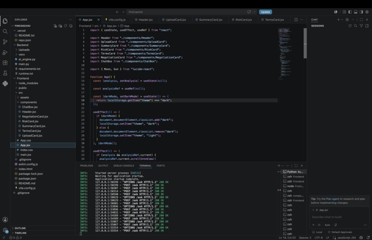Create a new file in FINCOACHAI explorer
Image resolution: width=372 pixels, height=240 pixels.
pyautogui.click(x=55, y=26)
